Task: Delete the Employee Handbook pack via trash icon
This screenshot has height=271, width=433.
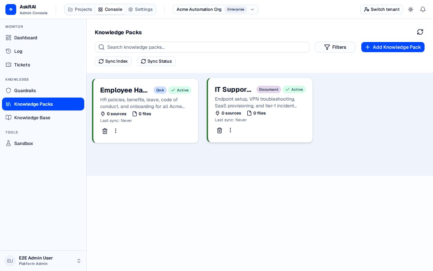Action: (x=105, y=131)
